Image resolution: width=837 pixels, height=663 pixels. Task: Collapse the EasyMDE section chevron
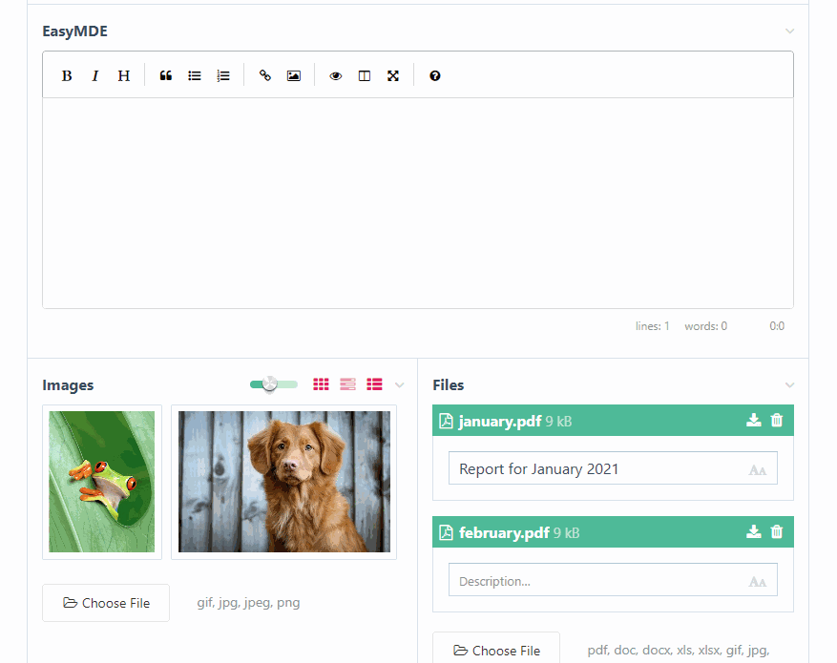tap(789, 31)
